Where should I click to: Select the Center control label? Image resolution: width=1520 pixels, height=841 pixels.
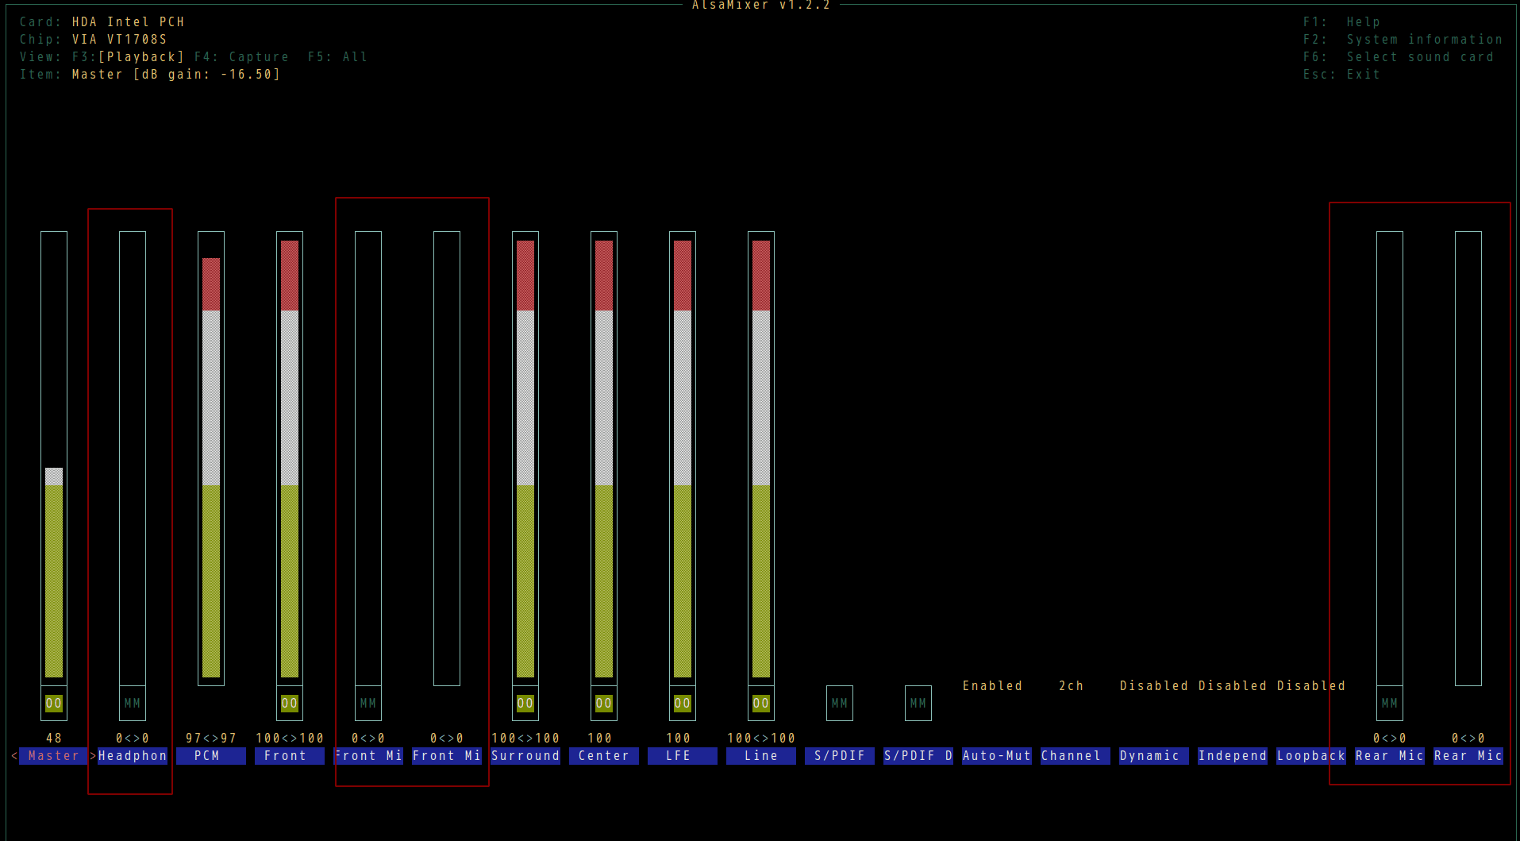click(604, 756)
